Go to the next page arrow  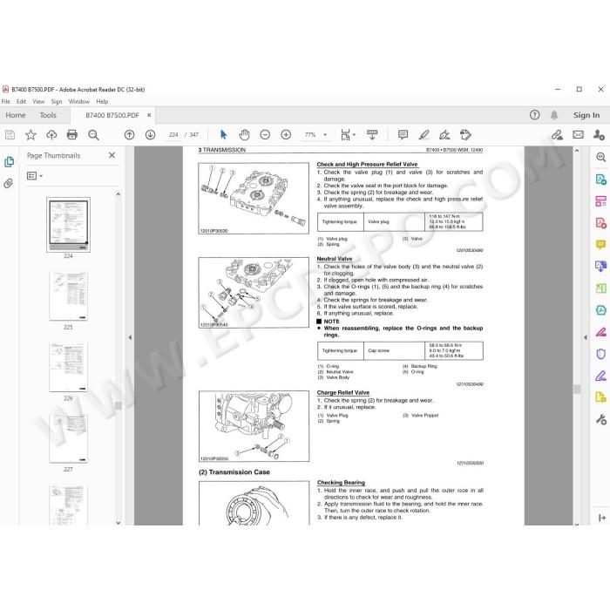(x=150, y=135)
